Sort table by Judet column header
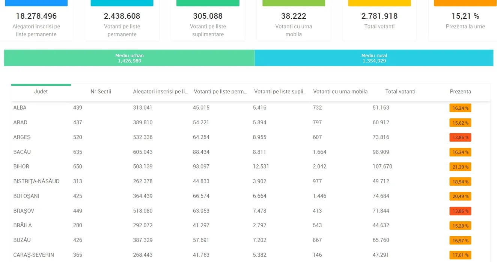Screen dimensions: 497x262 [x=41, y=92]
